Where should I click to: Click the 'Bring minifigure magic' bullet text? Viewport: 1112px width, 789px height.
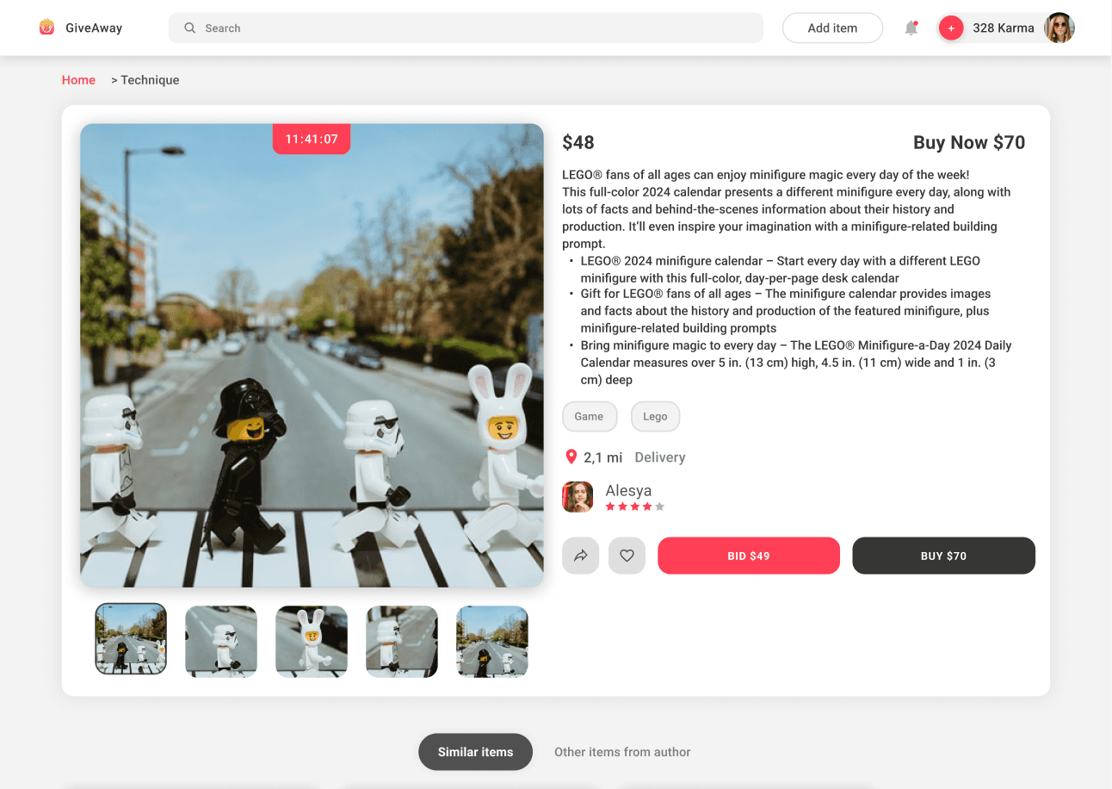[796, 363]
